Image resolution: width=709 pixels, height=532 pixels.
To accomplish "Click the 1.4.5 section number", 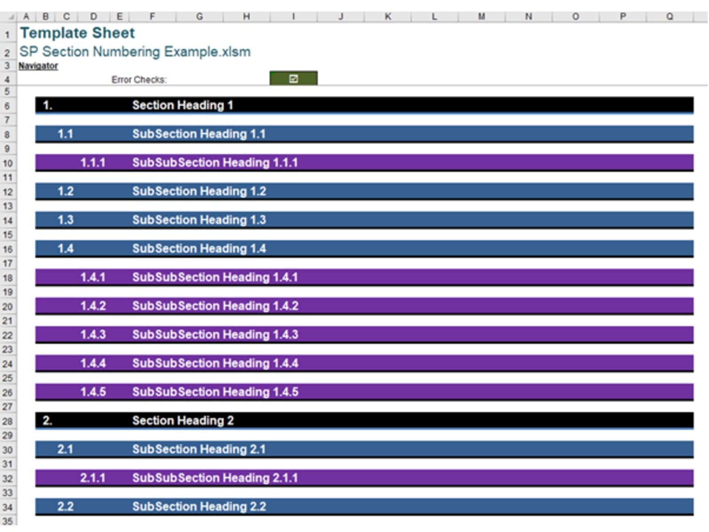I will [x=93, y=392].
